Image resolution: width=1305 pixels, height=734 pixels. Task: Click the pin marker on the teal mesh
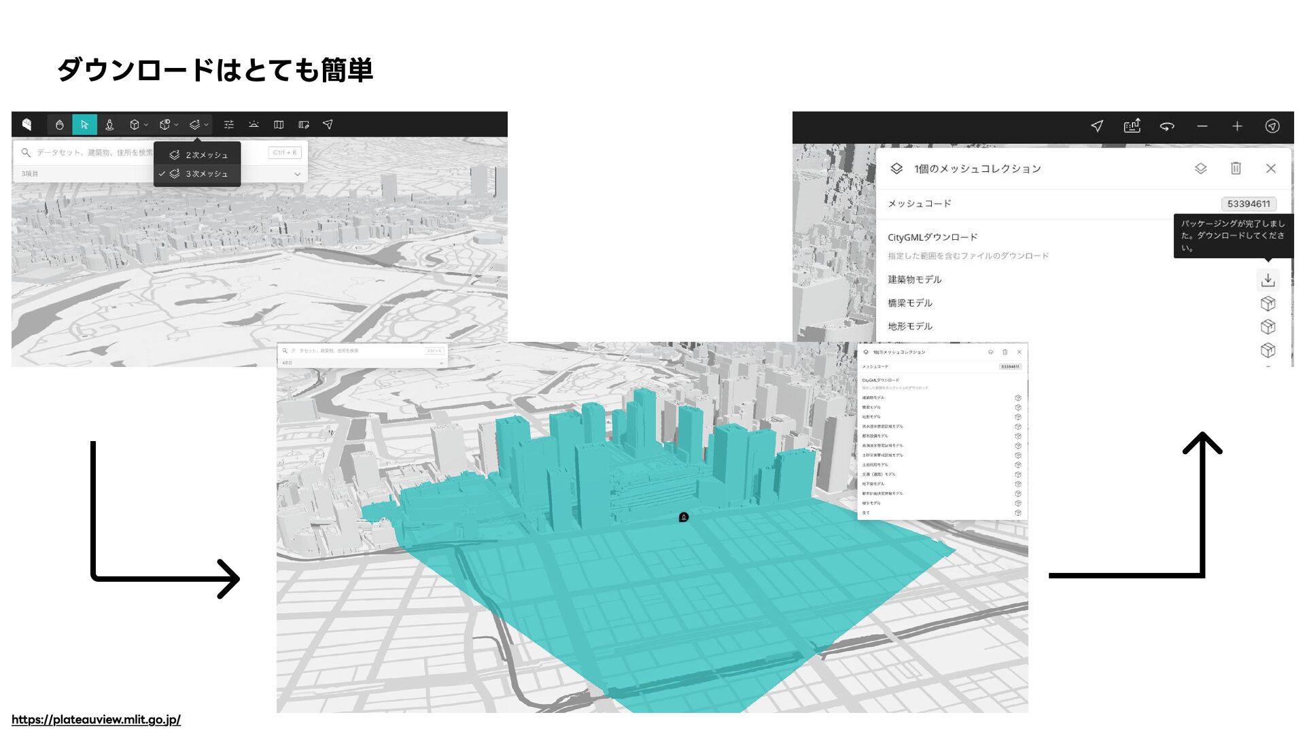pos(684,517)
